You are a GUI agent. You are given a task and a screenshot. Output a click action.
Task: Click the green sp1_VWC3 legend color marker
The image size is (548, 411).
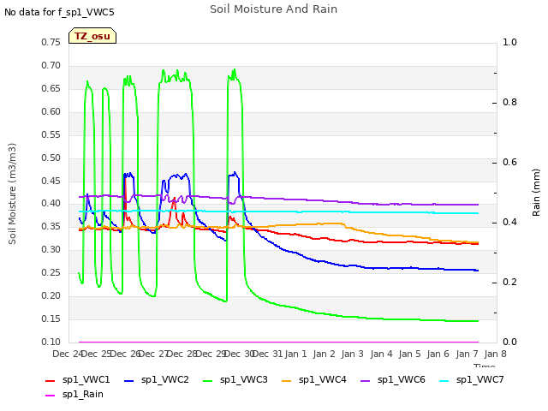208,380
